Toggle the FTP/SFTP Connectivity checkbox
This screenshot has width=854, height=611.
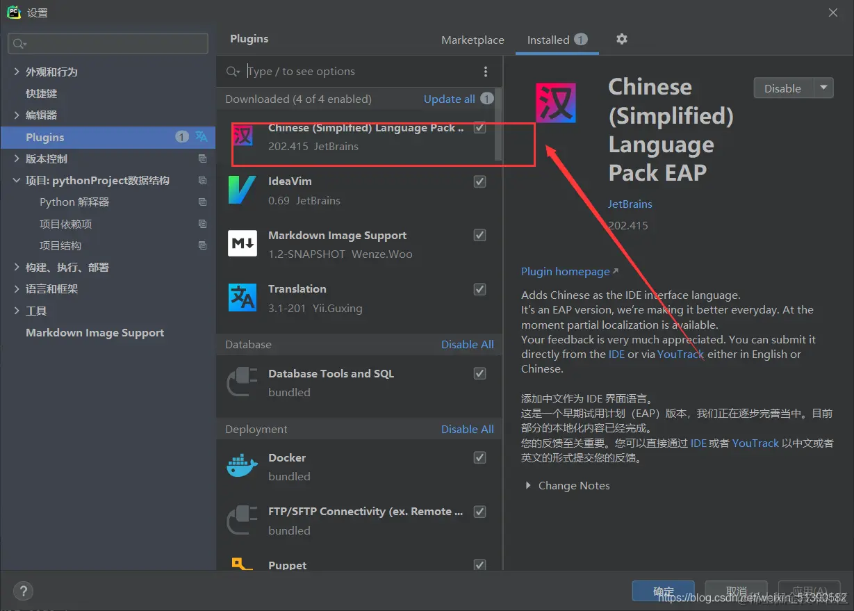pos(479,512)
